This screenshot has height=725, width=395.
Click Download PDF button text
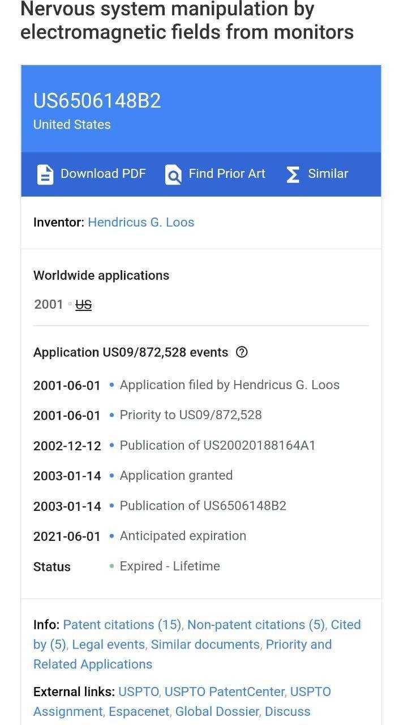[x=103, y=173]
